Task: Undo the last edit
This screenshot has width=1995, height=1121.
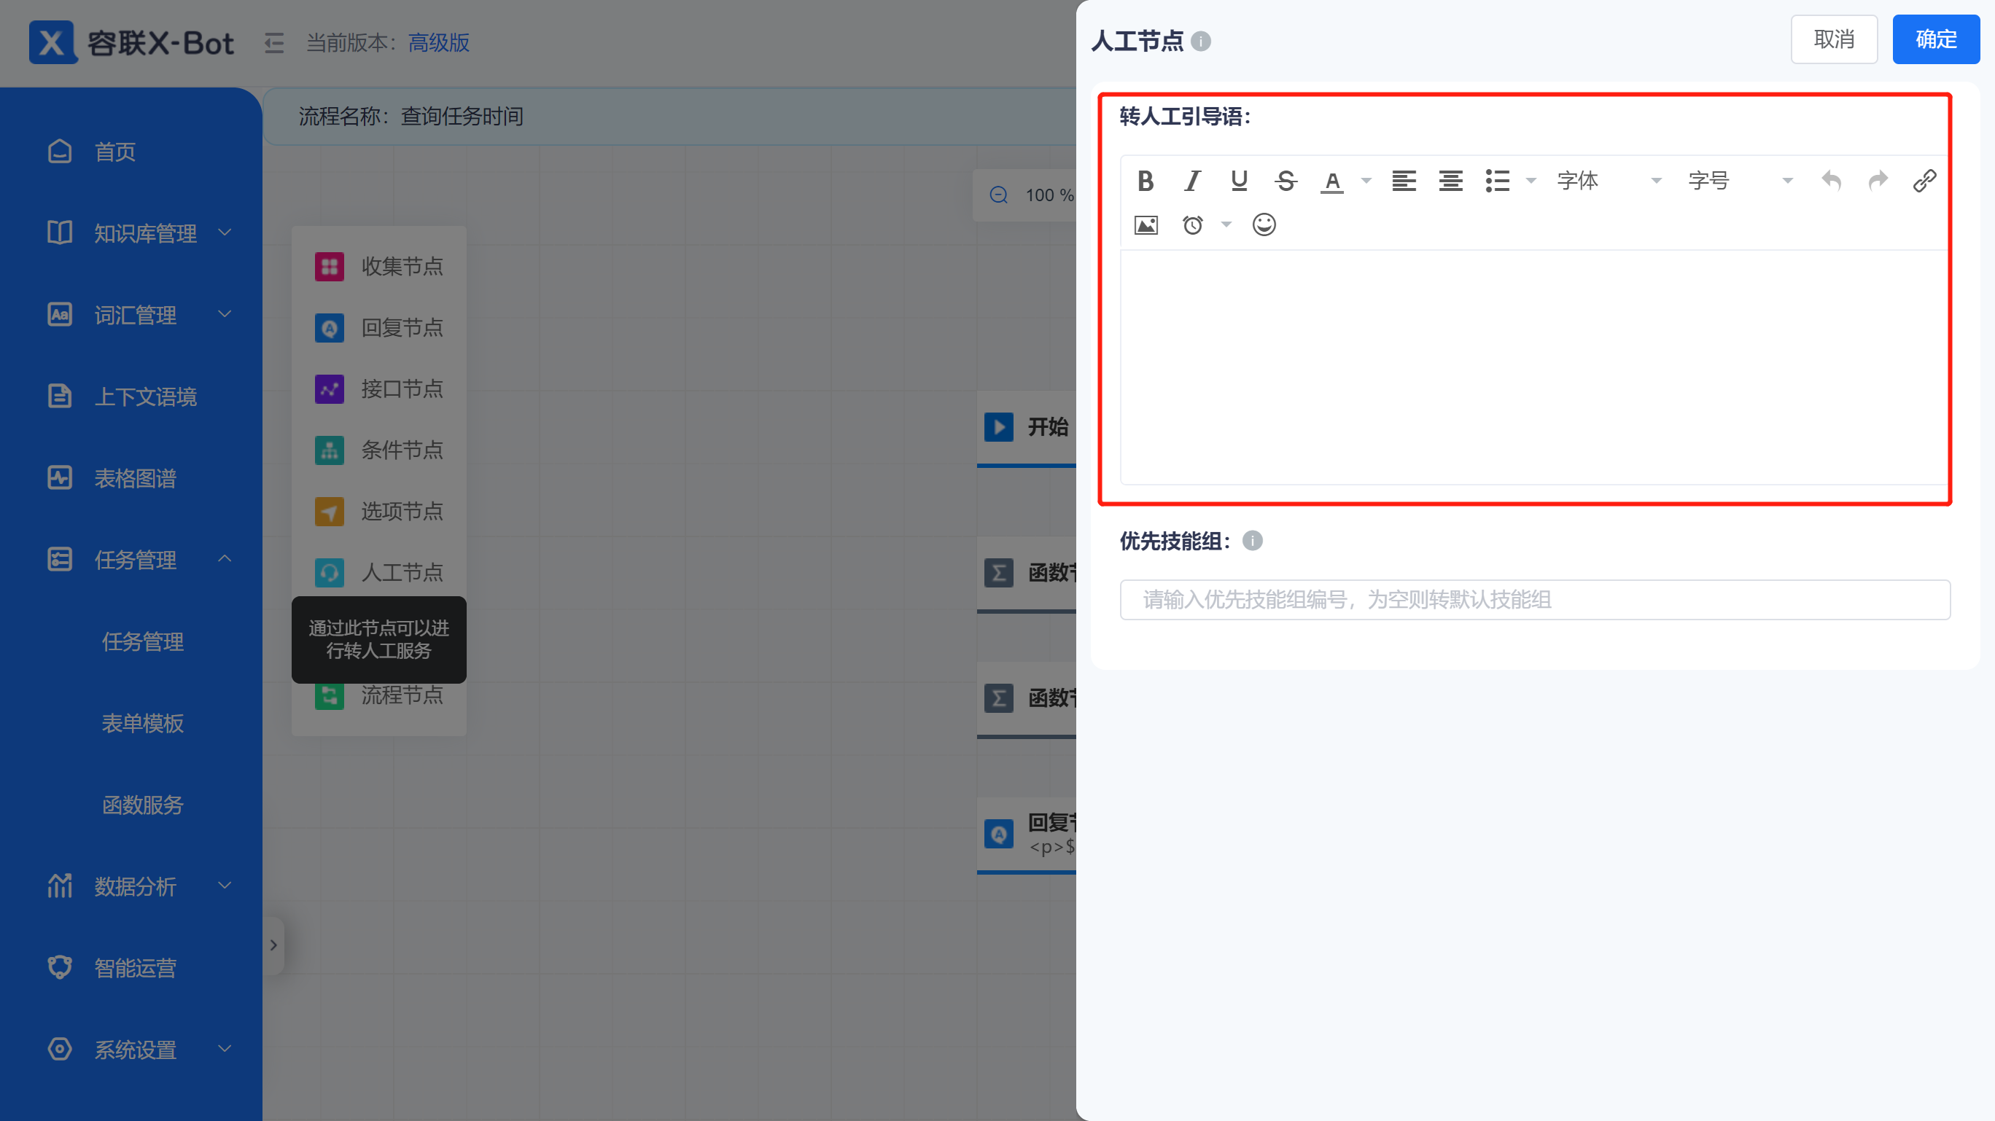Action: coord(1831,181)
